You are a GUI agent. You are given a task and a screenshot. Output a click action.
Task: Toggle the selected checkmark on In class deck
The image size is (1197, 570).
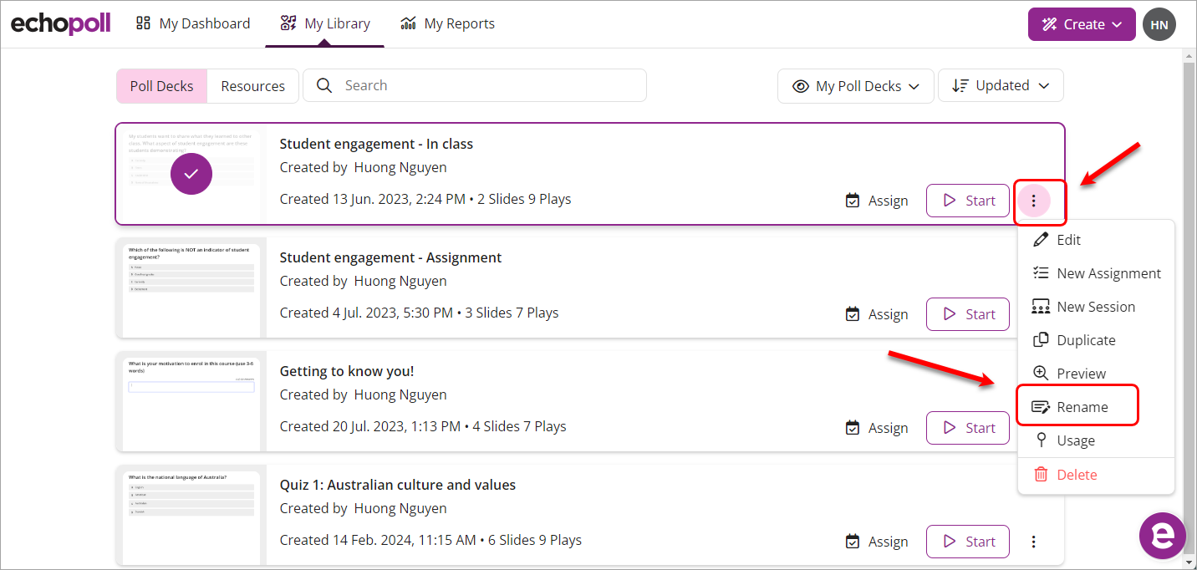[191, 174]
